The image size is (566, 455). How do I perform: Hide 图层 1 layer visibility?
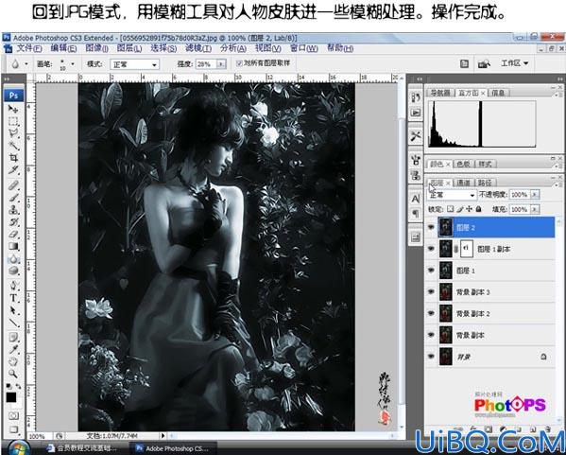tap(431, 271)
